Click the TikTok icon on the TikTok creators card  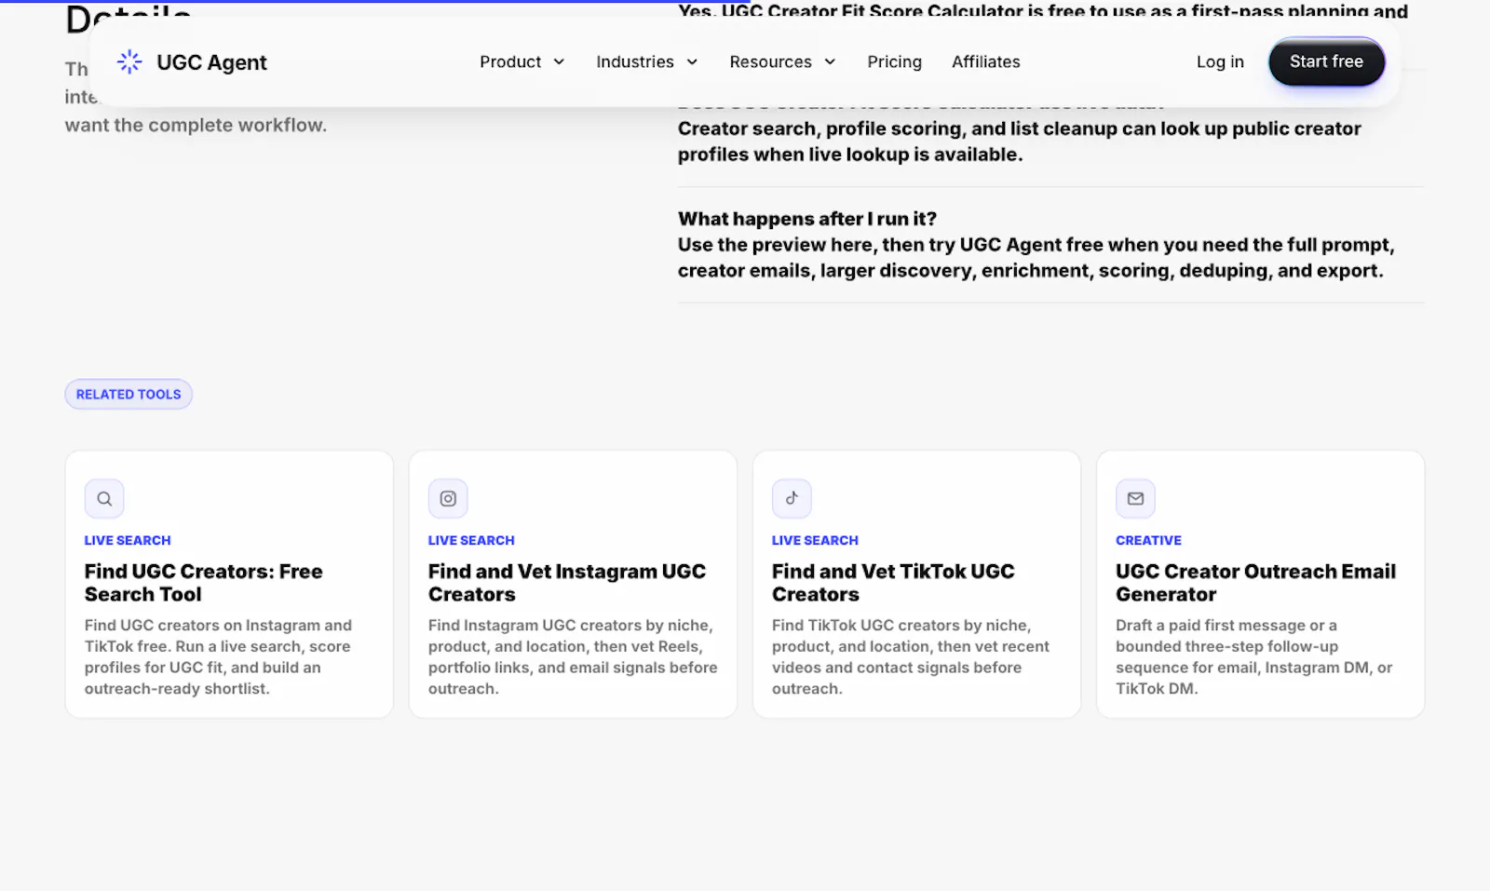(x=792, y=498)
